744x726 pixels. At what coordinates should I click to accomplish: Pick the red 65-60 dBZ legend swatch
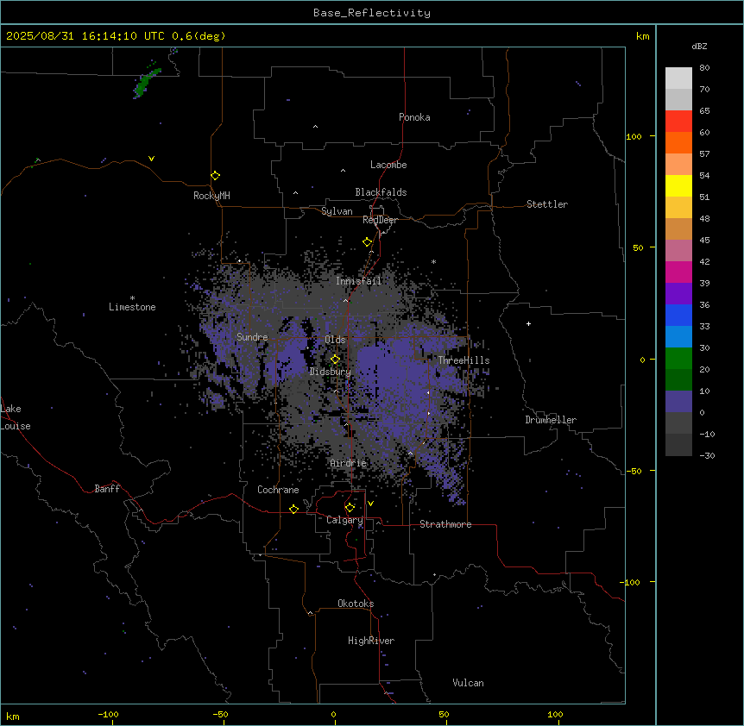(x=678, y=122)
